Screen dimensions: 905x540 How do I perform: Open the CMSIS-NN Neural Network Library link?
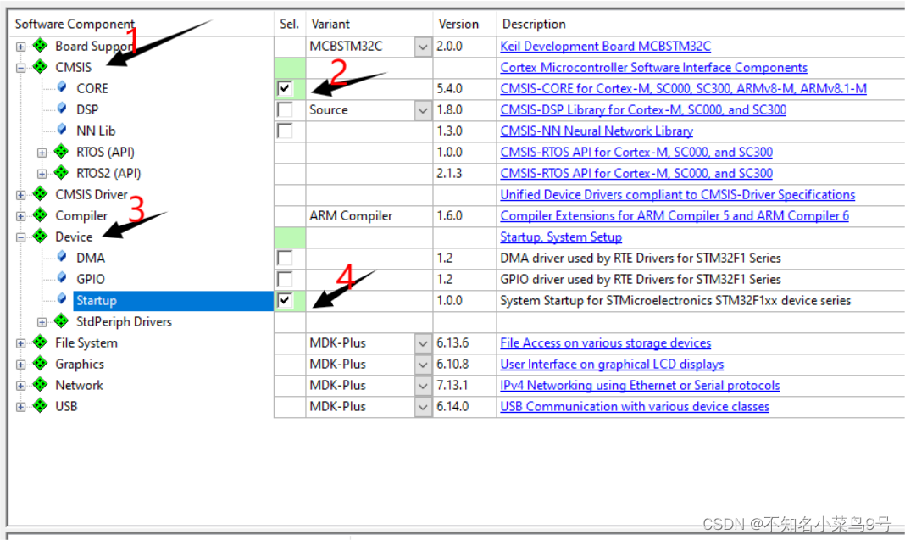point(597,131)
